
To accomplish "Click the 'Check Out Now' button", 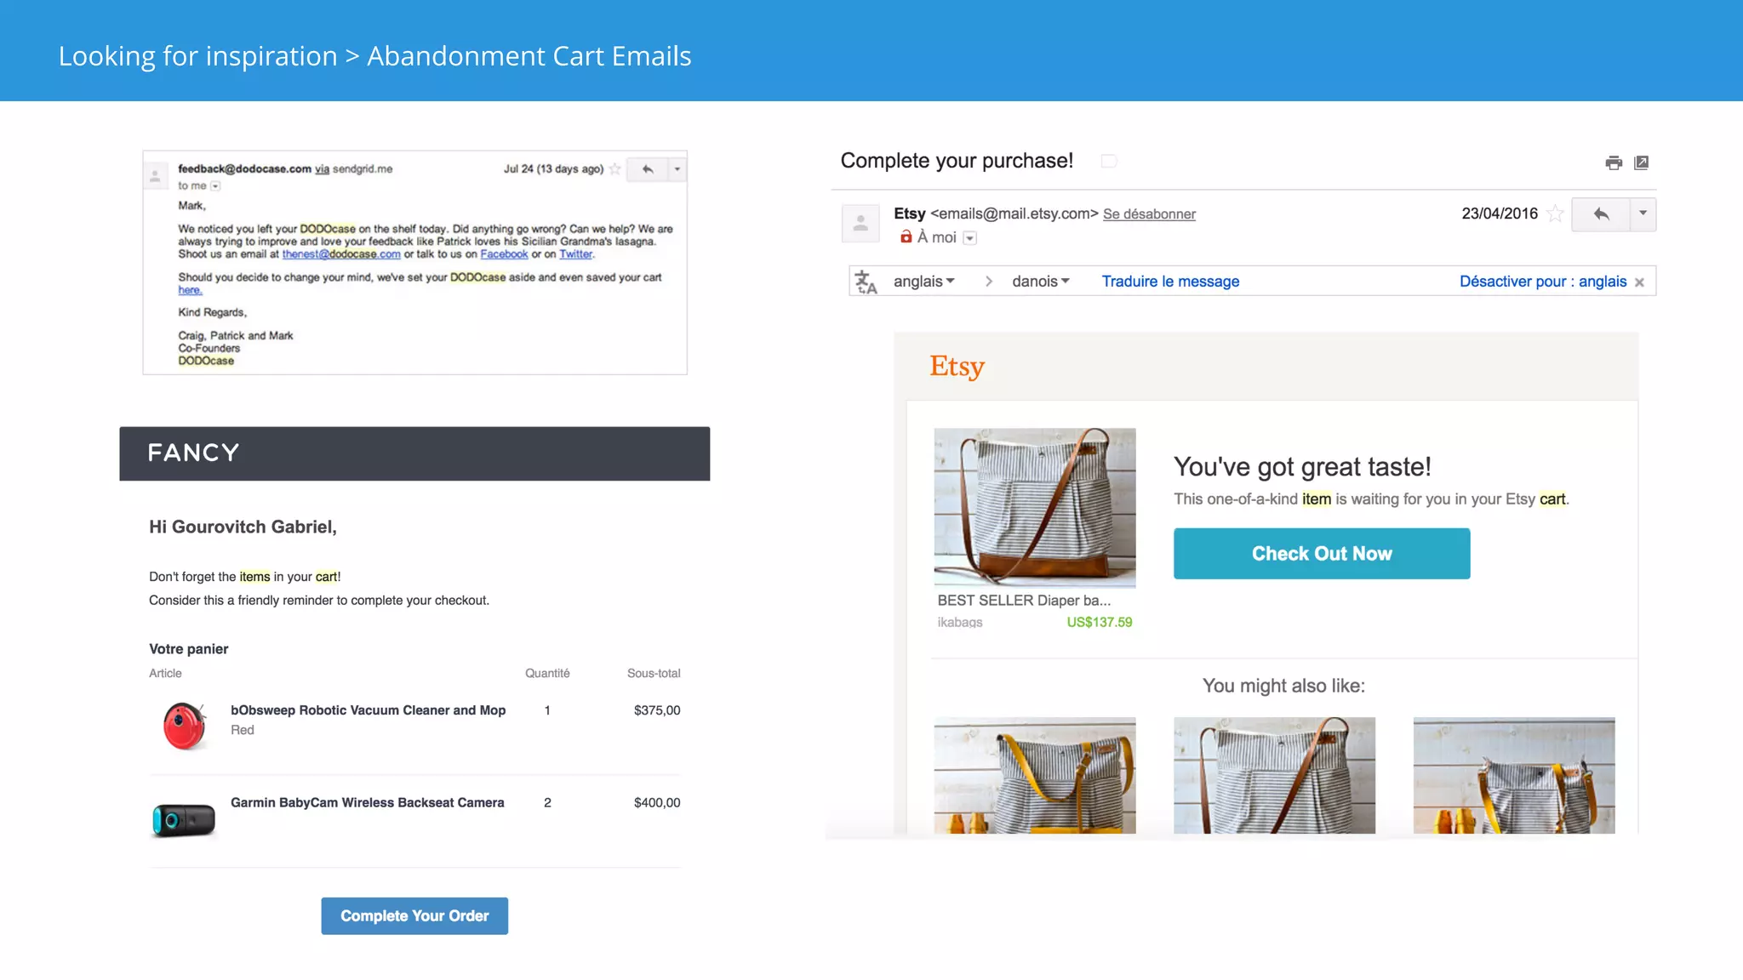I will point(1321,554).
